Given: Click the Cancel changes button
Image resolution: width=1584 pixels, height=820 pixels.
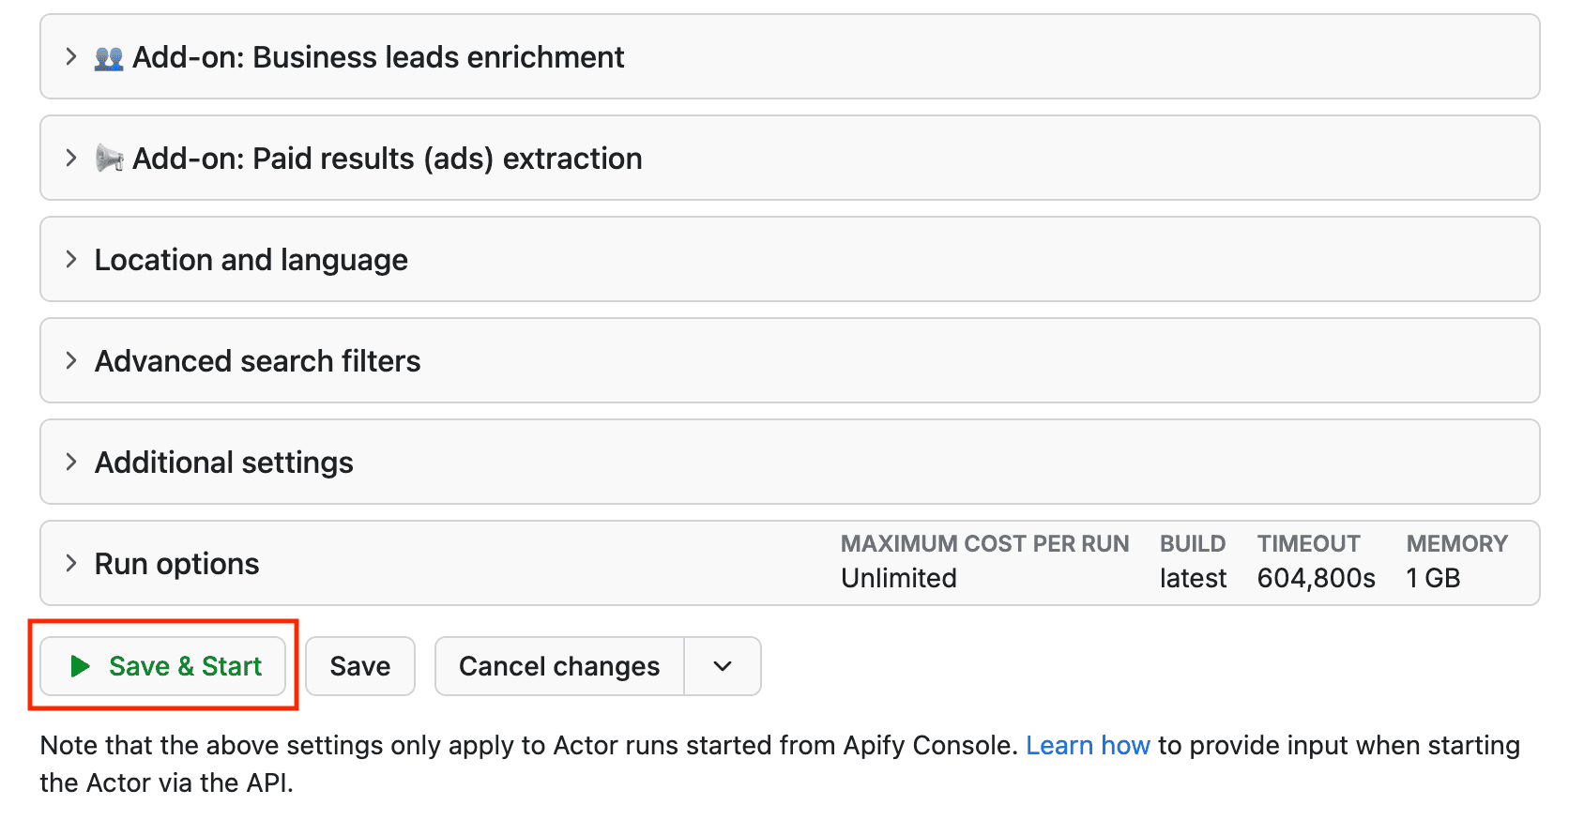Looking at the screenshot, I should (x=559, y=666).
